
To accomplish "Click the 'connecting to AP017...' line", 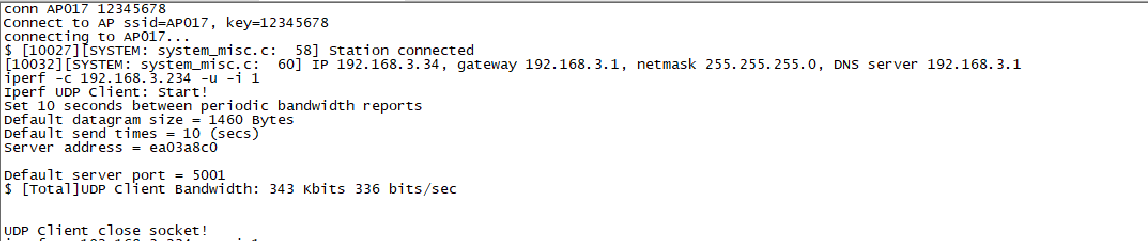I will (97, 37).
